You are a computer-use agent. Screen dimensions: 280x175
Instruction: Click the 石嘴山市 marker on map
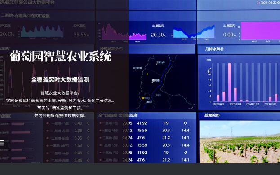pyautogui.click(x=160, y=63)
